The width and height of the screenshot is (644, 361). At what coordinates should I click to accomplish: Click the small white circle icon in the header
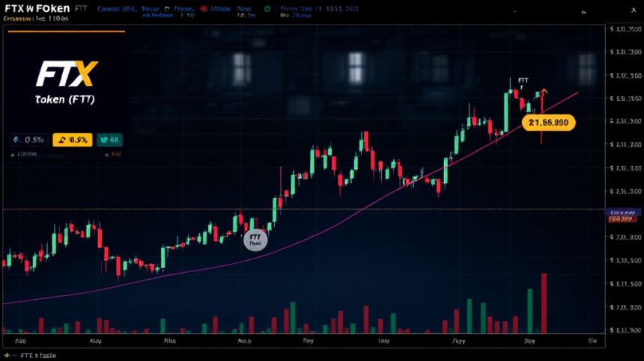point(167,9)
